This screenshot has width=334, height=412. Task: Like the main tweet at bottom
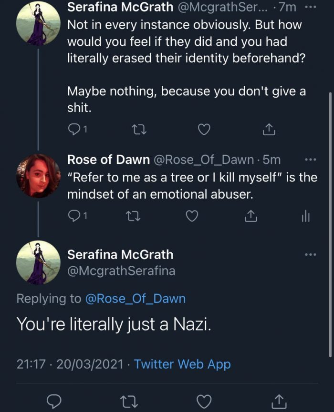(x=204, y=402)
